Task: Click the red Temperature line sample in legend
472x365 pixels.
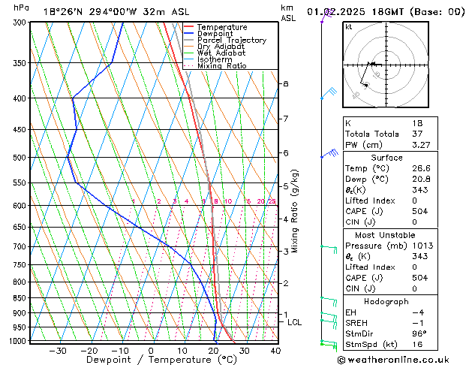Action: pos(189,27)
